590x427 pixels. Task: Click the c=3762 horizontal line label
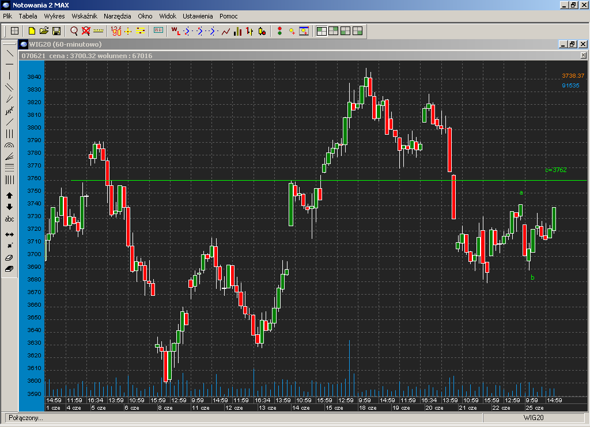pyautogui.click(x=556, y=170)
